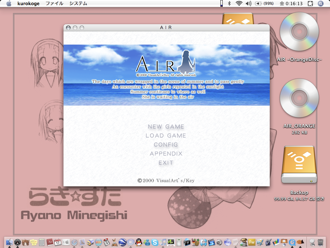
Task: Click the volume speaker icon
Action: pyautogui.click(x=248, y=4)
